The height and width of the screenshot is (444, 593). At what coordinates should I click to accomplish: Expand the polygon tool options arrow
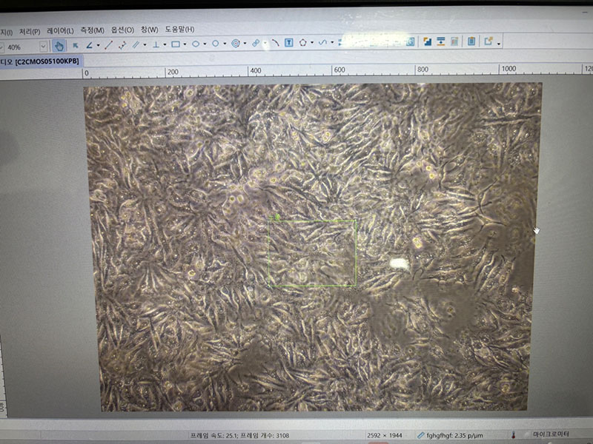[312, 43]
